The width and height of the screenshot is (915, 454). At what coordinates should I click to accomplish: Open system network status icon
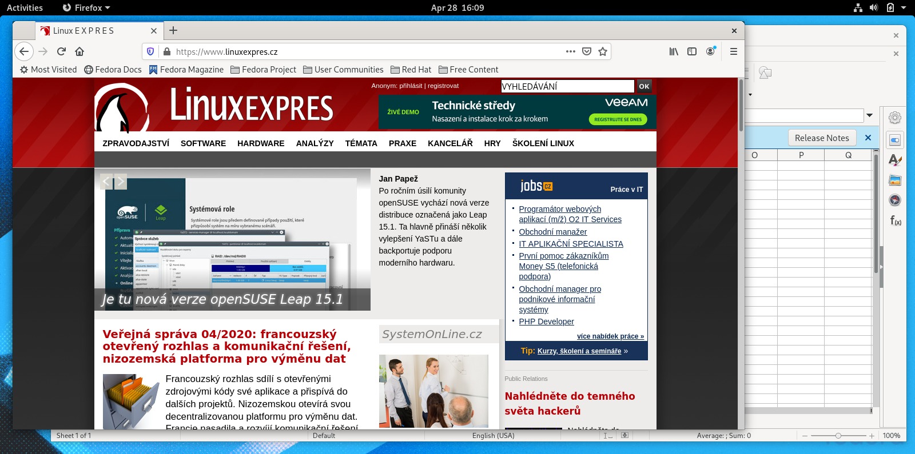pyautogui.click(x=858, y=7)
